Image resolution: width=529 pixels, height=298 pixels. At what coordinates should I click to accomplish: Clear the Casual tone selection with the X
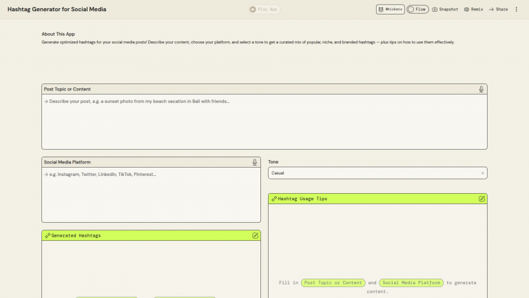pyautogui.click(x=482, y=173)
